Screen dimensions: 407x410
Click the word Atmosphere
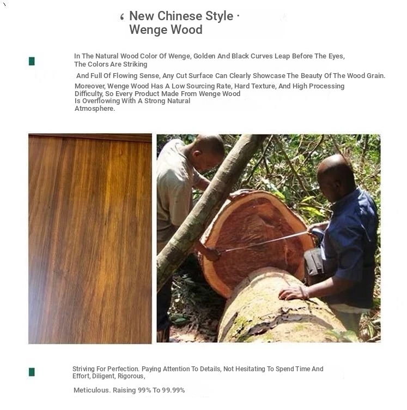coord(95,109)
